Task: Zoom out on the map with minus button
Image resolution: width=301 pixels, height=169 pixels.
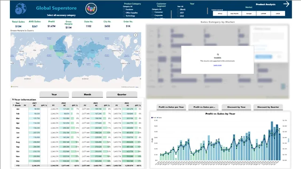Action: pos(135,41)
